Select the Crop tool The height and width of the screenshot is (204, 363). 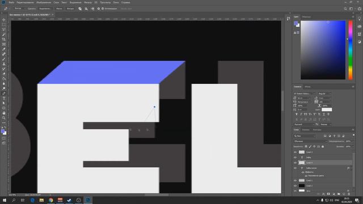pyautogui.click(x=4, y=39)
